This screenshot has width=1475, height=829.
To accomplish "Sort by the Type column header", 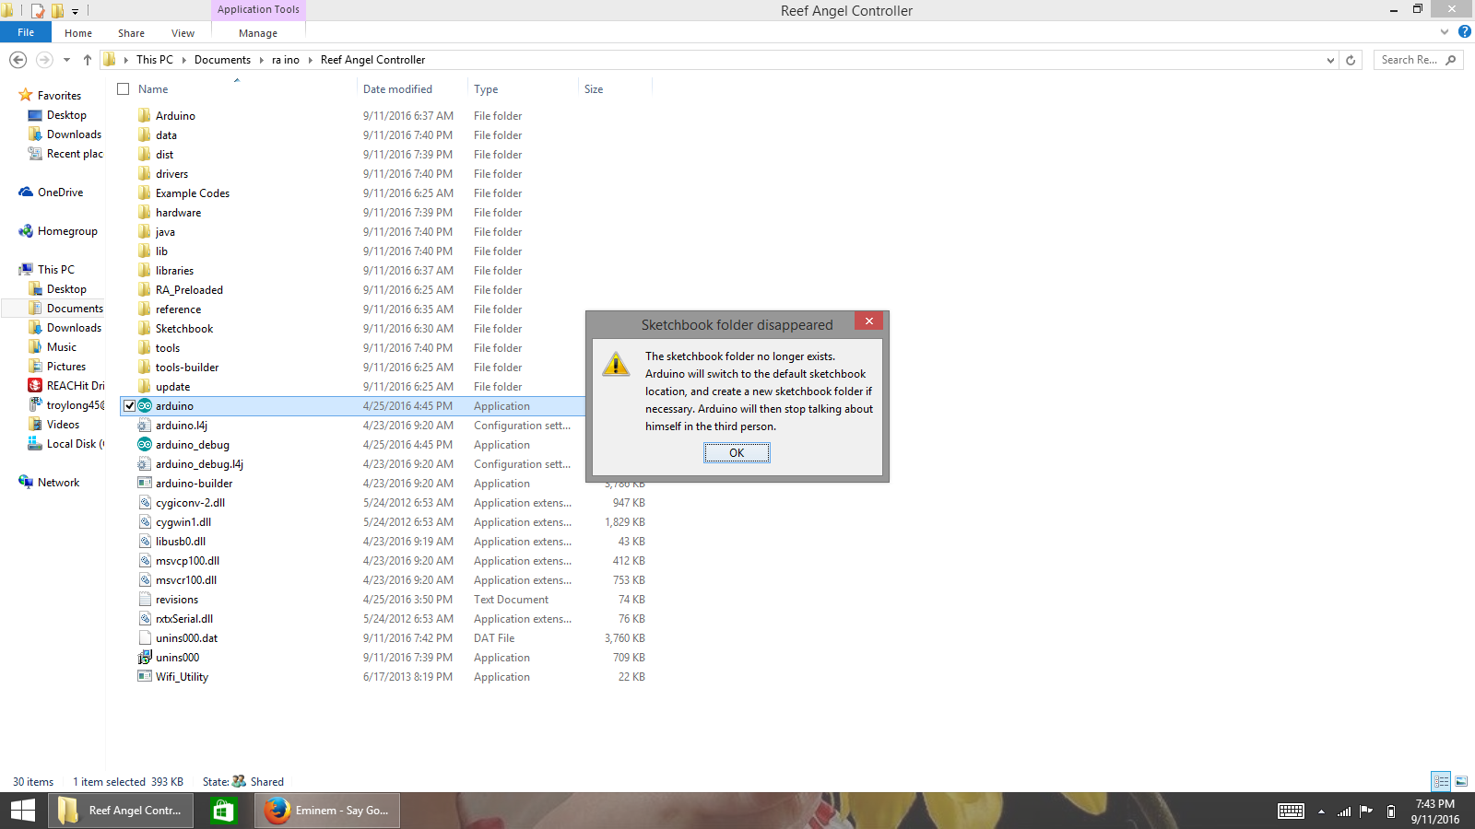I will [x=486, y=89].
